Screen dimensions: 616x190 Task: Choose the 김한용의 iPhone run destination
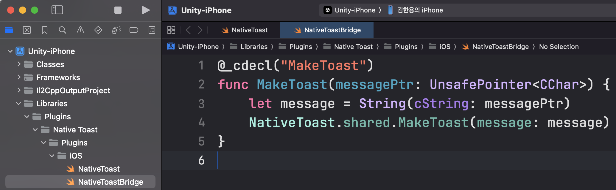pos(415,10)
